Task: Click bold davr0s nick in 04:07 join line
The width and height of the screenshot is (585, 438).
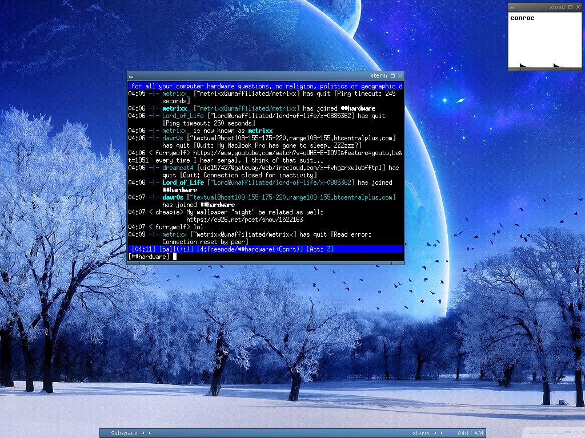Action: pyautogui.click(x=173, y=197)
